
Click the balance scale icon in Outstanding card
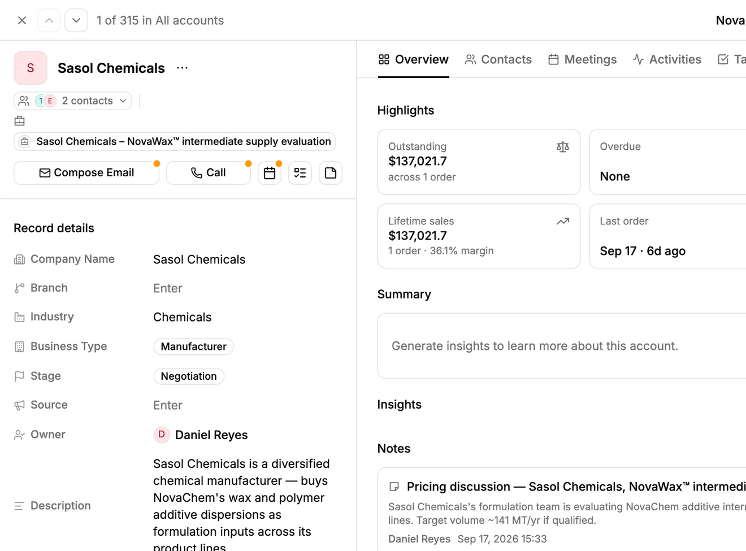pos(563,147)
